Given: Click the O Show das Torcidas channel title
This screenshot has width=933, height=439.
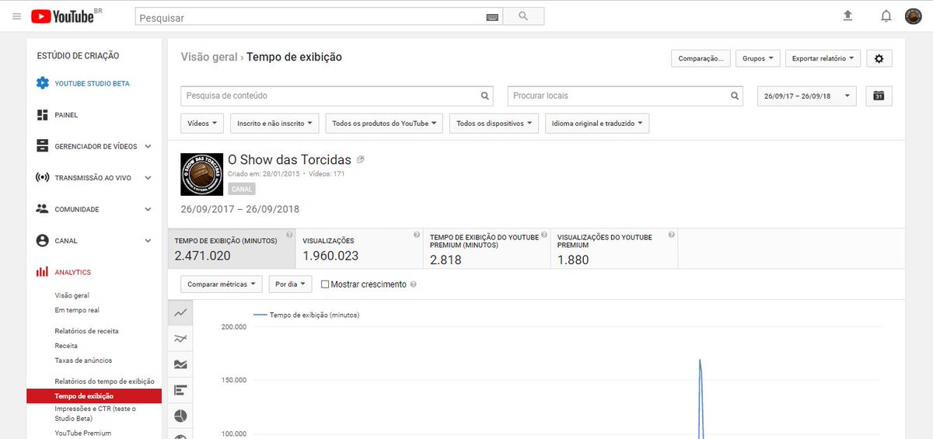Looking at the screenshot, I should (x=289, y=159).
